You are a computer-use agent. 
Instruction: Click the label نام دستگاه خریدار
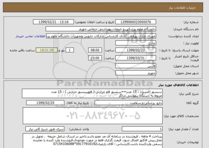[186, 29]
